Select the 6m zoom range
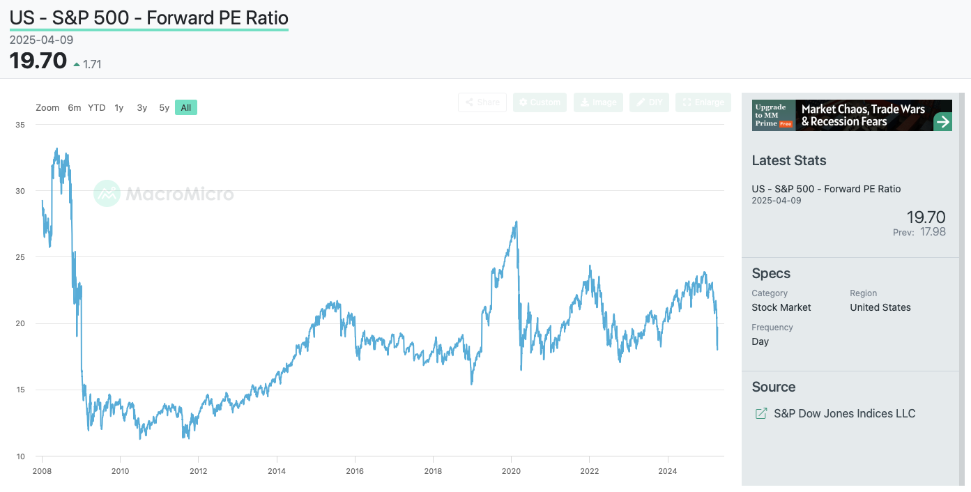This screenshot has height=492, width=971. point(75,108)
